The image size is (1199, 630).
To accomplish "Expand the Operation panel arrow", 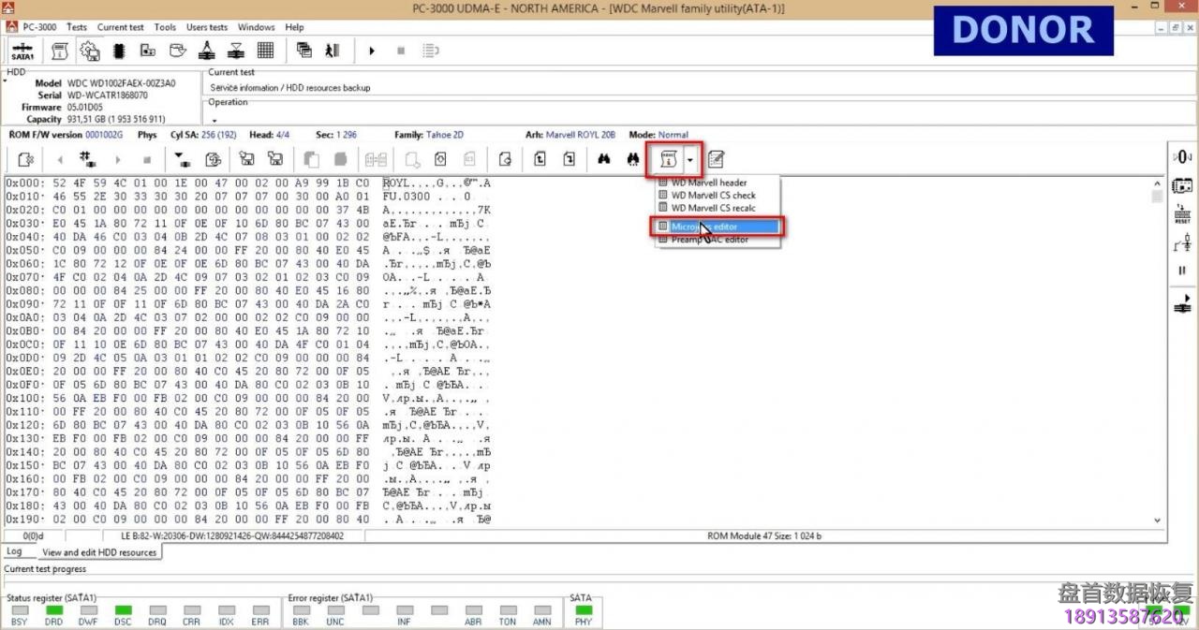I will (x=214, y=121).
